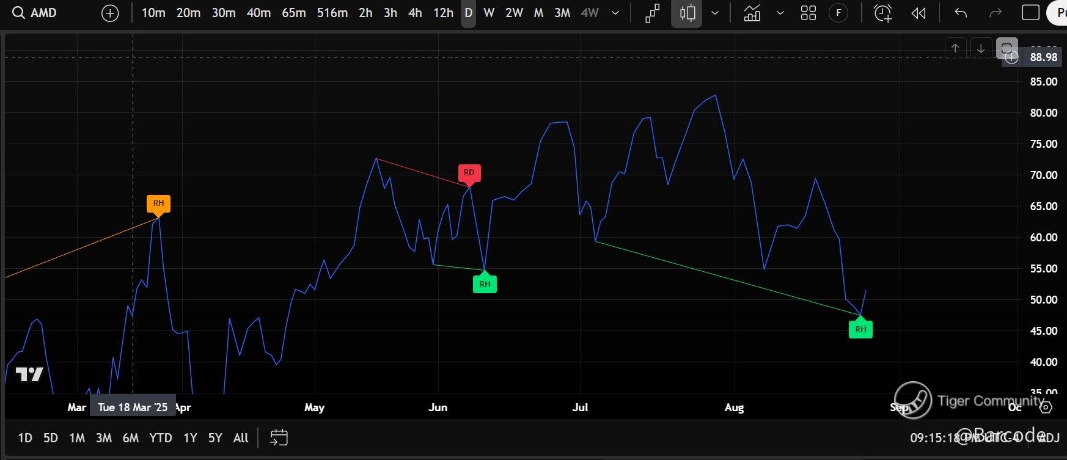Set date range to 1M
1067x460 pixels.
coord(77,438)
